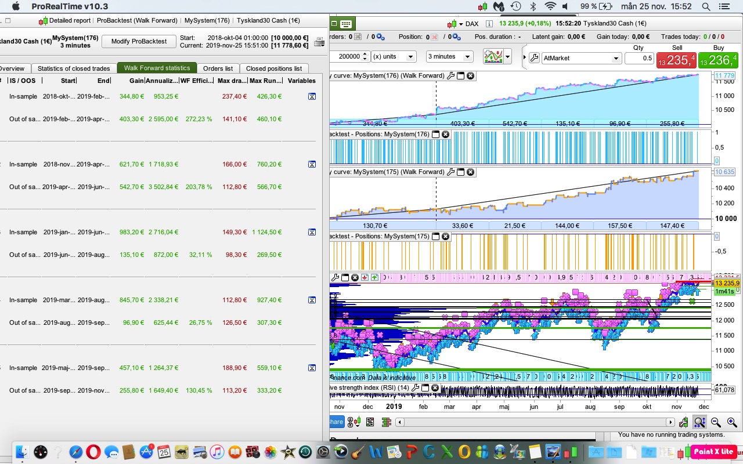Expand the 3 minutes timeframe dropdown
Viewport: 743px width, 464px height.
point(449,57)
